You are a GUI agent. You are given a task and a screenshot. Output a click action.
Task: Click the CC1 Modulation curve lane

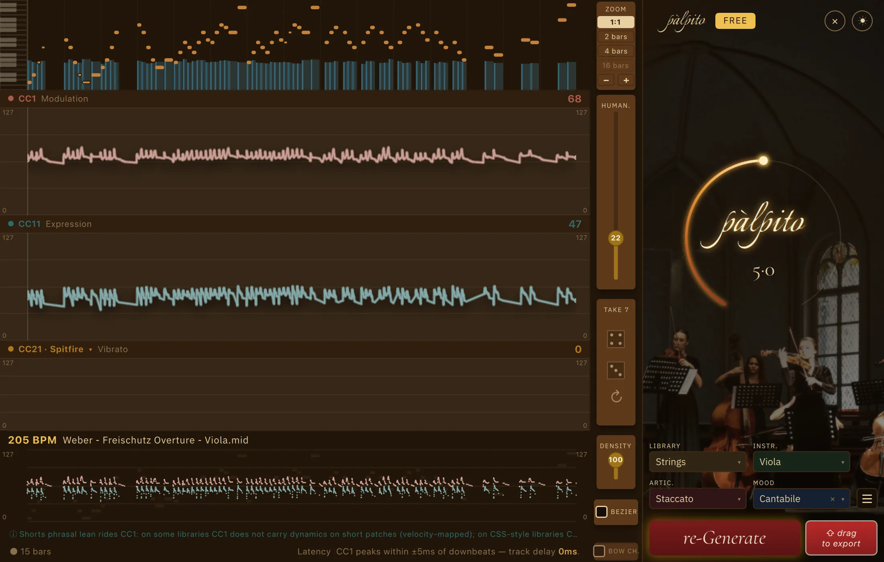295,161
